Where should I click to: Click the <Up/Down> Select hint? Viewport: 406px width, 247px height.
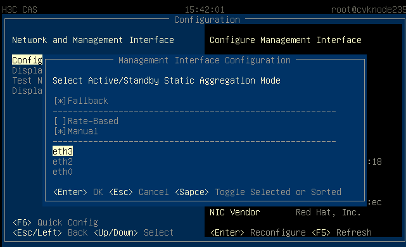134,232
